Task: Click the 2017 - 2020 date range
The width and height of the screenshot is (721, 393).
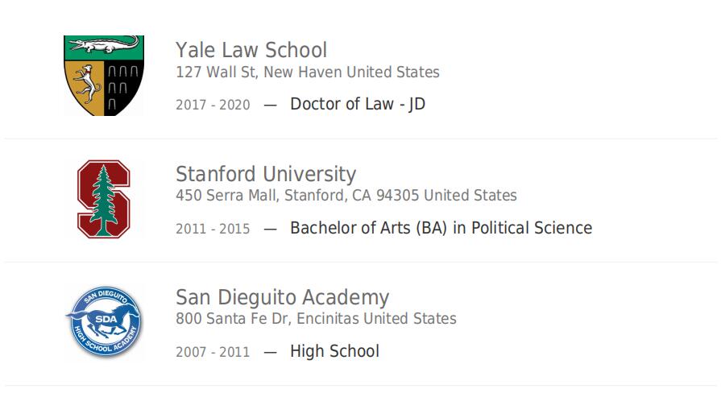Action: click(x=213, y=105)
